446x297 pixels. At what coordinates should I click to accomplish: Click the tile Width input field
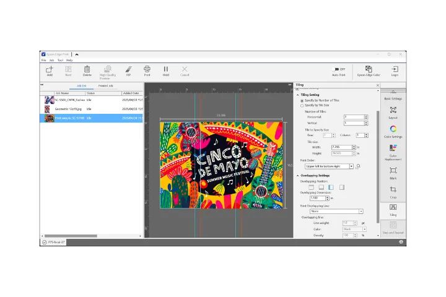(342, 147)
